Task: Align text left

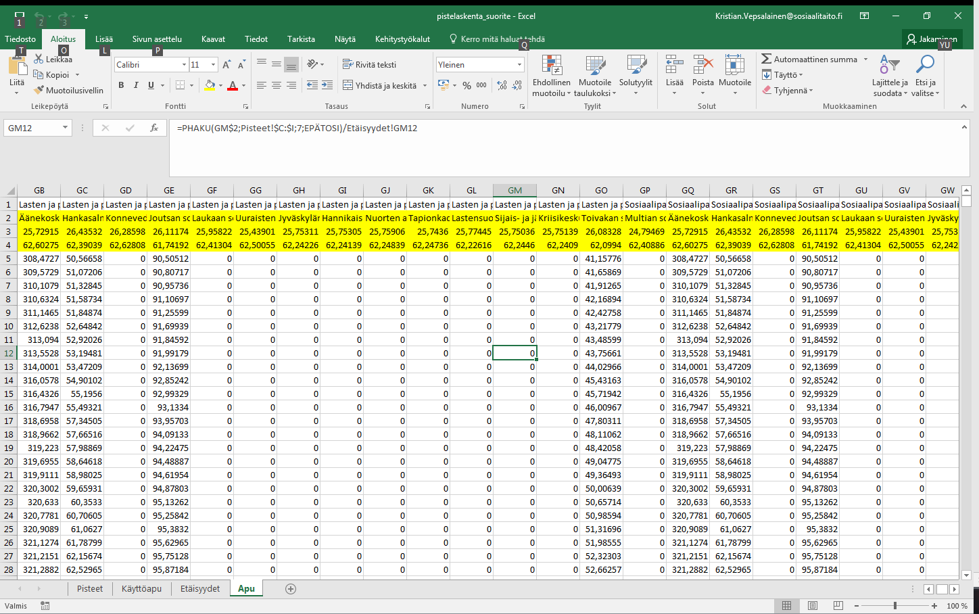Action: (x=262, y=85)
